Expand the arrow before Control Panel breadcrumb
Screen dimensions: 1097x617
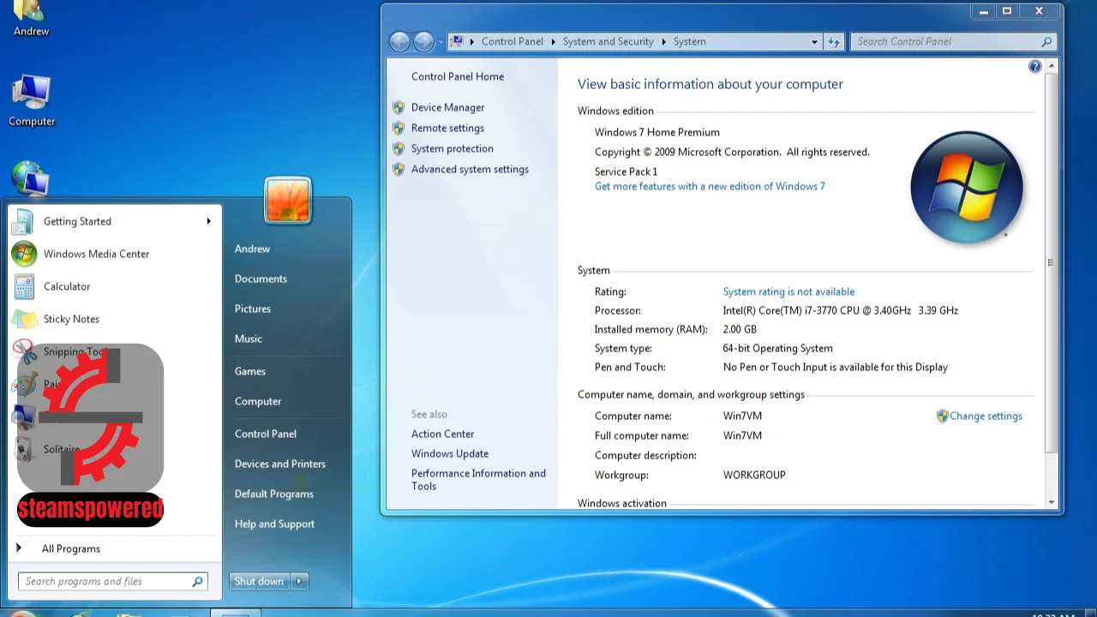472,41
